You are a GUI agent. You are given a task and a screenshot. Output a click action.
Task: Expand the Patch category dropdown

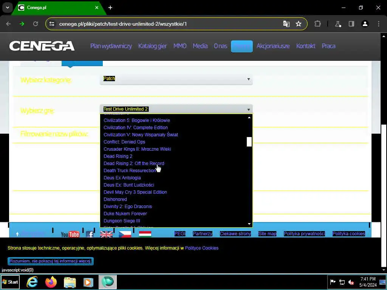pos(176,79)
